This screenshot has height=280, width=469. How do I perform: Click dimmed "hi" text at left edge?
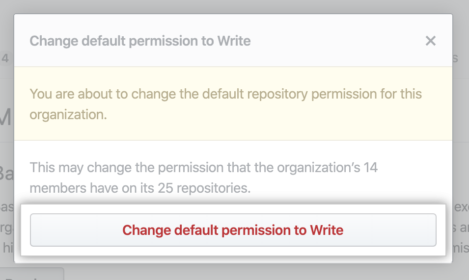click(6, 248)
